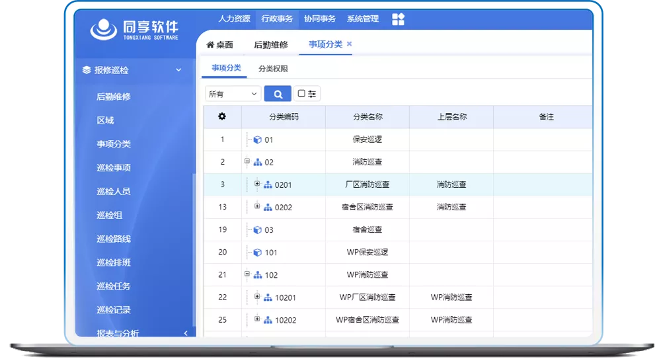Expand the tree node 0201

[x=257, y=183]
